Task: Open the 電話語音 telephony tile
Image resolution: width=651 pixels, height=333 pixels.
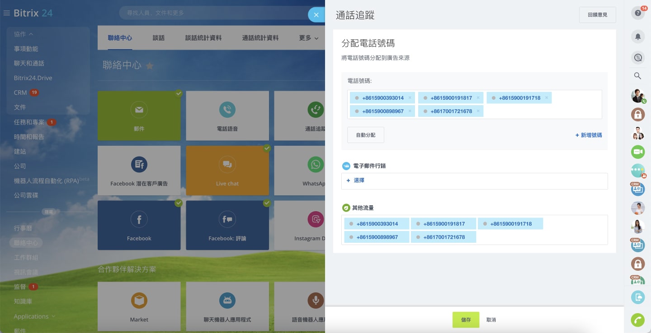Action: [x=227, y=116]
